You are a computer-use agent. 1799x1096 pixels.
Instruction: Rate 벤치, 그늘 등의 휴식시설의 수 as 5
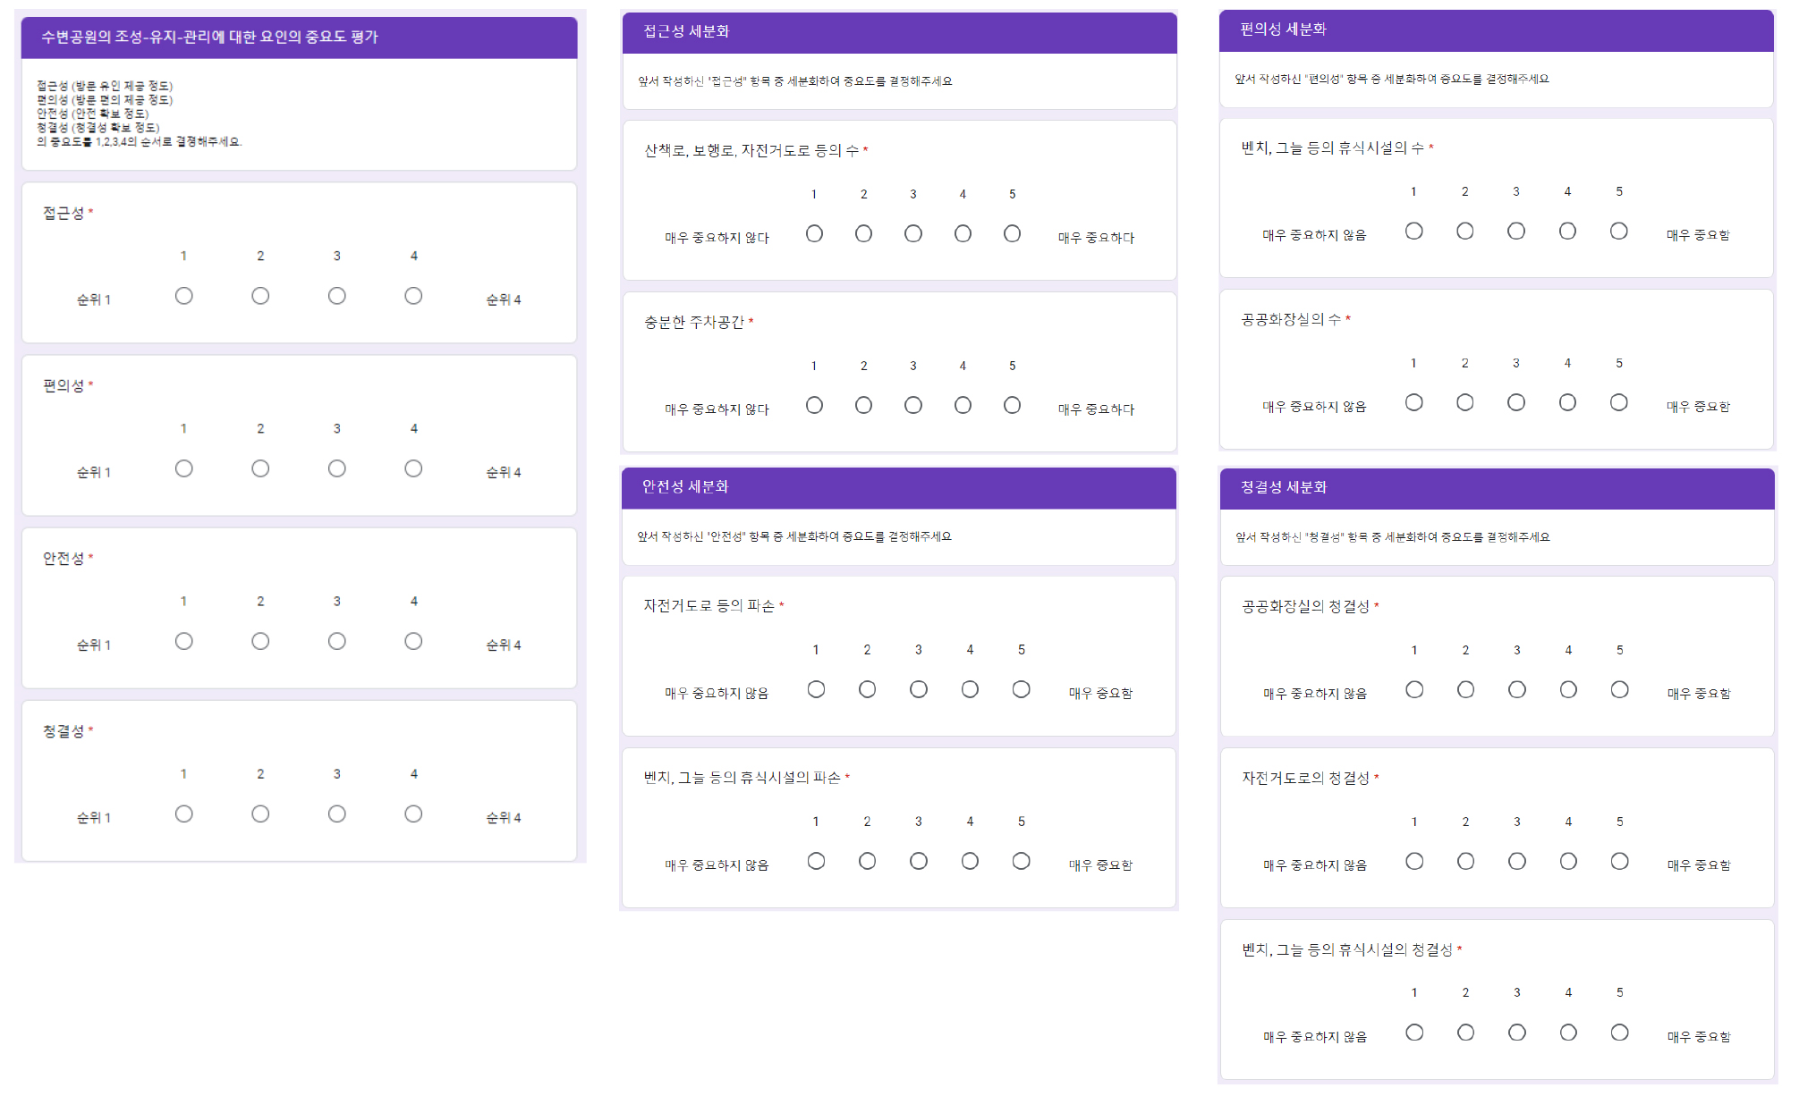pyautogui.click(x=1618, y=231)
